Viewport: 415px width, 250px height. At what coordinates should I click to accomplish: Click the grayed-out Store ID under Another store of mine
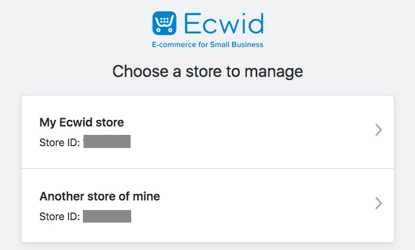[x=107, y=216]
